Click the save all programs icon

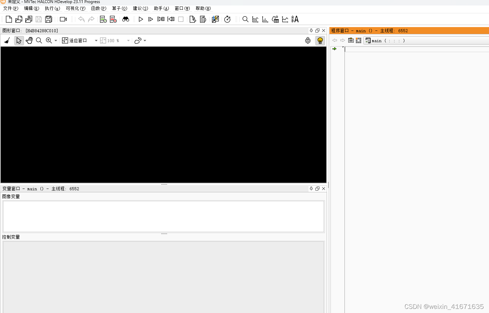[49, 19]
